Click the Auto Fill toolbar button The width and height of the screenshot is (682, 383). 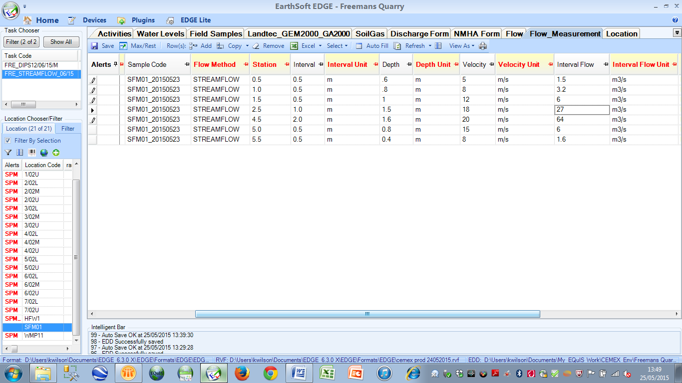click(x=372, y=46)
